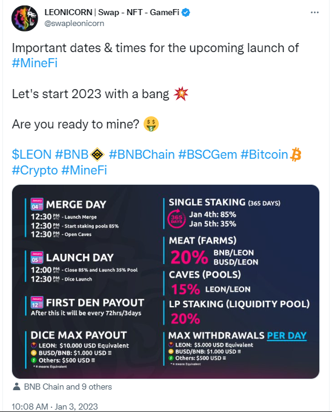Click the yellow BNB logo emoji

coord(97,154)
